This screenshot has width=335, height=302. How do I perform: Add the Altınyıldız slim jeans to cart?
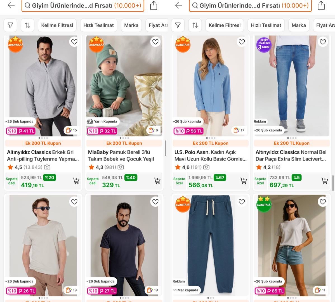(324, 181)
